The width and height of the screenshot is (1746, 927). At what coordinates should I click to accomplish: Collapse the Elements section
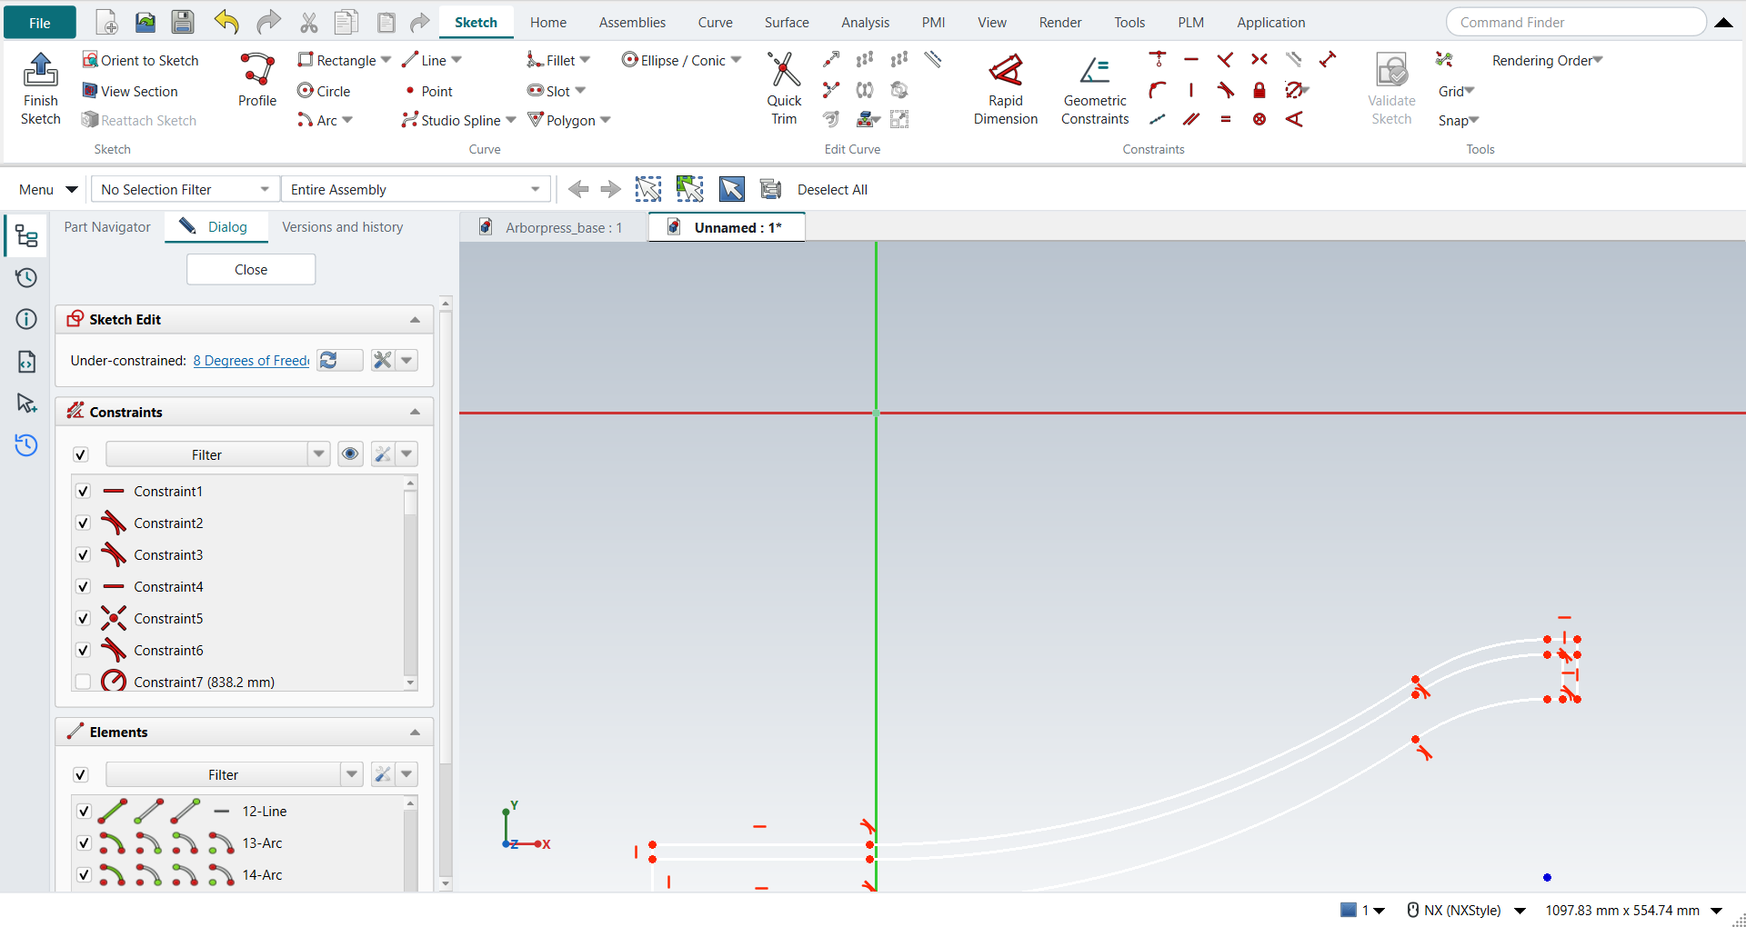tap(415, 733)
